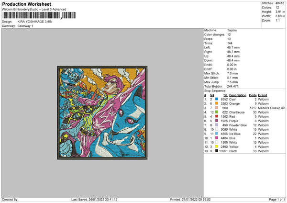Click the Max Stitch value 7.0 mm

232,73
